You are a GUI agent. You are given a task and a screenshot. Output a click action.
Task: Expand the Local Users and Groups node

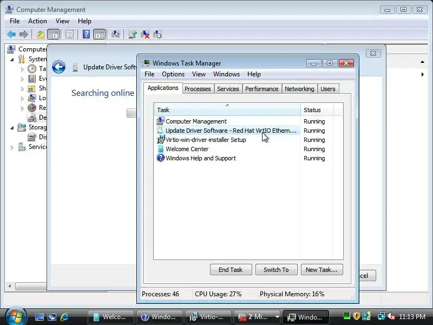[x=22, y=99]
